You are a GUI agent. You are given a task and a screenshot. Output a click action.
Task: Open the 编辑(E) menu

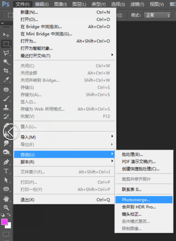click(x=42, y=4)
